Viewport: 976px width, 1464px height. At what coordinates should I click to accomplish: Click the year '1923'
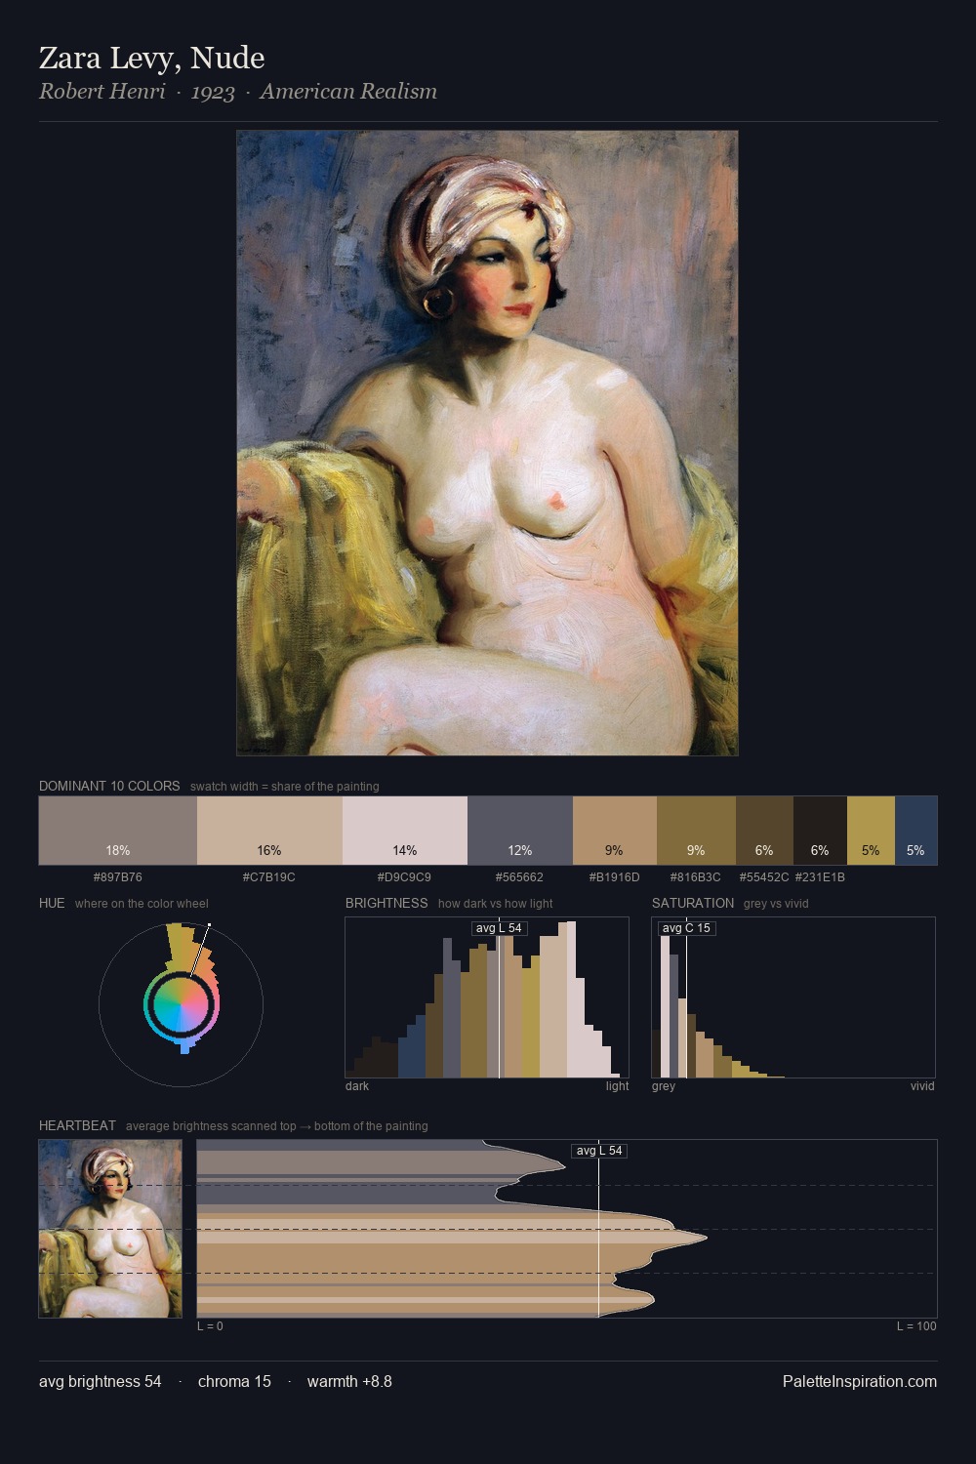pyautogui.click(x=213, y=92)
